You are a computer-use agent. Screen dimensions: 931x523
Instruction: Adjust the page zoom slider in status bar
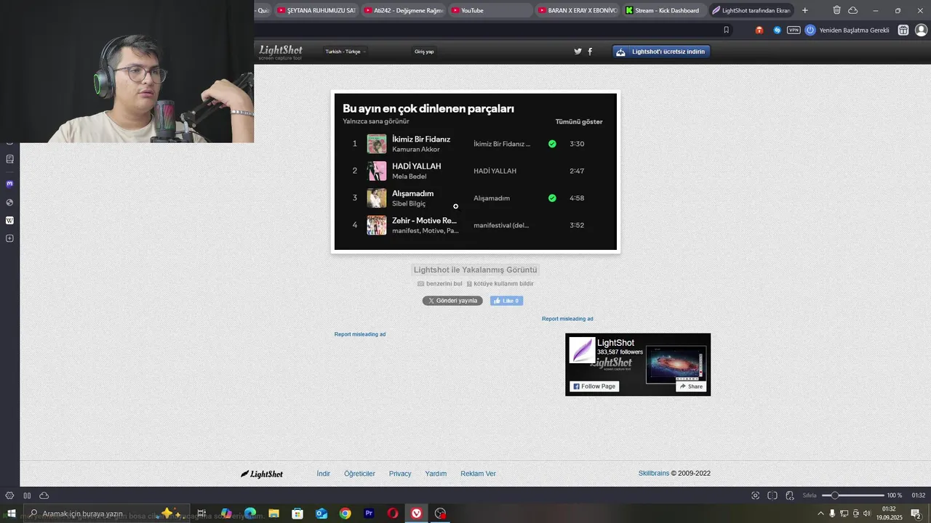click(x=852, y=495)
